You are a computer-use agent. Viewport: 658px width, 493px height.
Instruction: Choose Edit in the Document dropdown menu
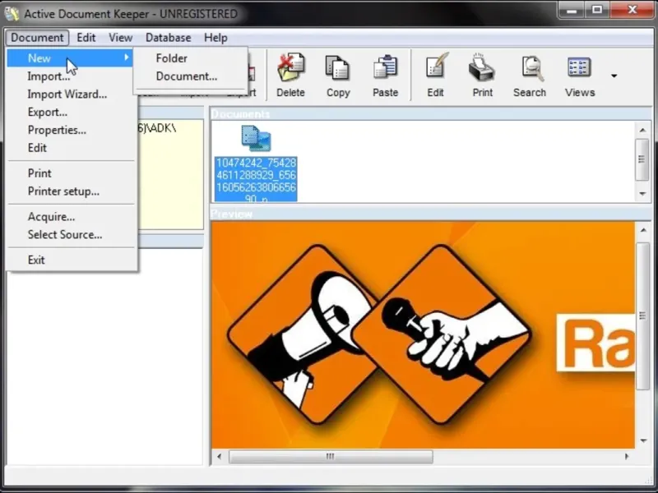(37, 148)
